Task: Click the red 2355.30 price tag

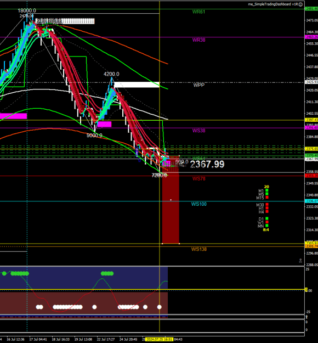Action: click(x=311, y=176)
